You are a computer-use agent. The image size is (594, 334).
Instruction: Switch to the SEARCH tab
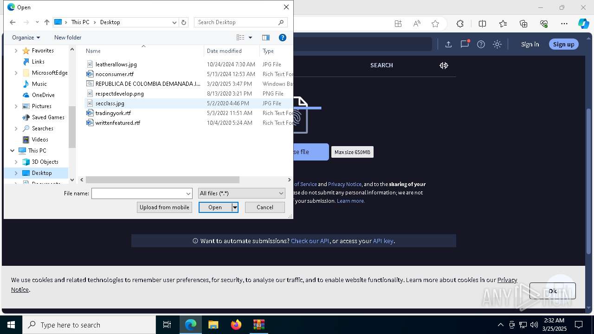click(x=381, y=65)
